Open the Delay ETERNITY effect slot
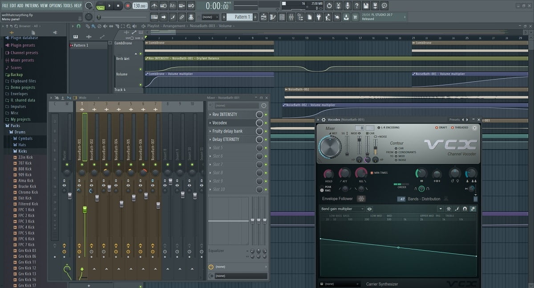 231,139
